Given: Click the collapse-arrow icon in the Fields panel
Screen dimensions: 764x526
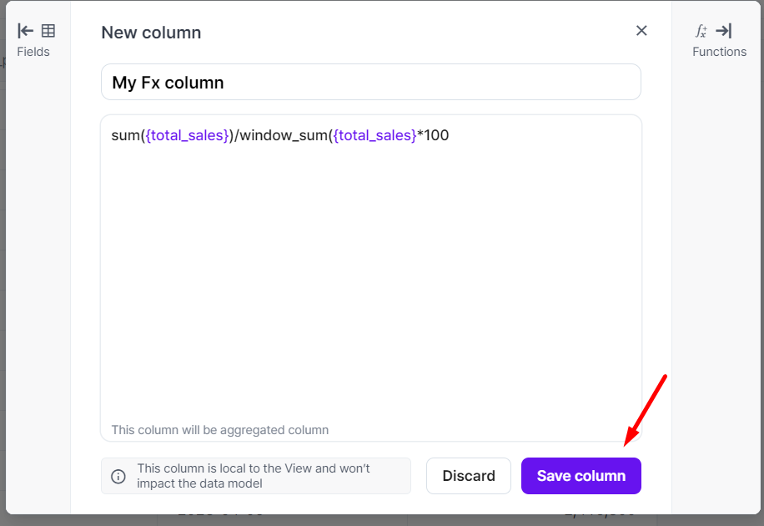Looking at the screenshot, I should pyautogui.click(x=26, y=31).
